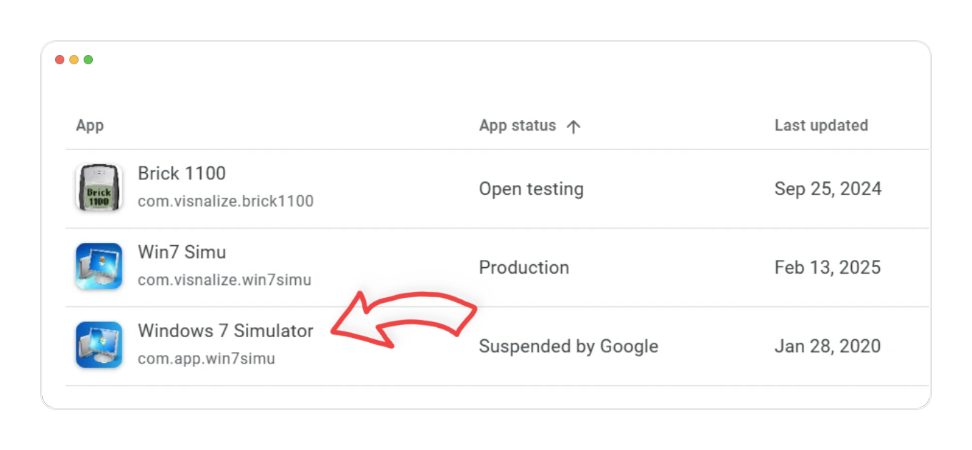The width and height of the screenshot is (972, 450).
Task: Click the yellow window control dot
Action: point(73,60)
